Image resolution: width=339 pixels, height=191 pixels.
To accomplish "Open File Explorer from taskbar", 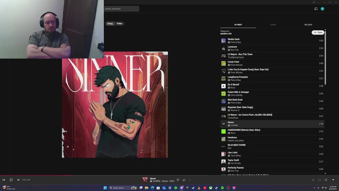I will [x=146, y=188].
